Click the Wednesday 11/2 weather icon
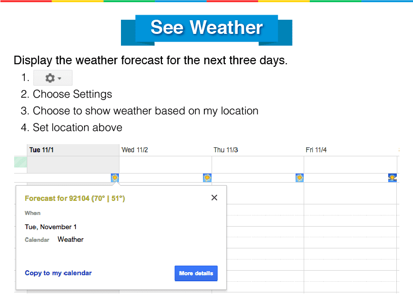 point(208,178)
